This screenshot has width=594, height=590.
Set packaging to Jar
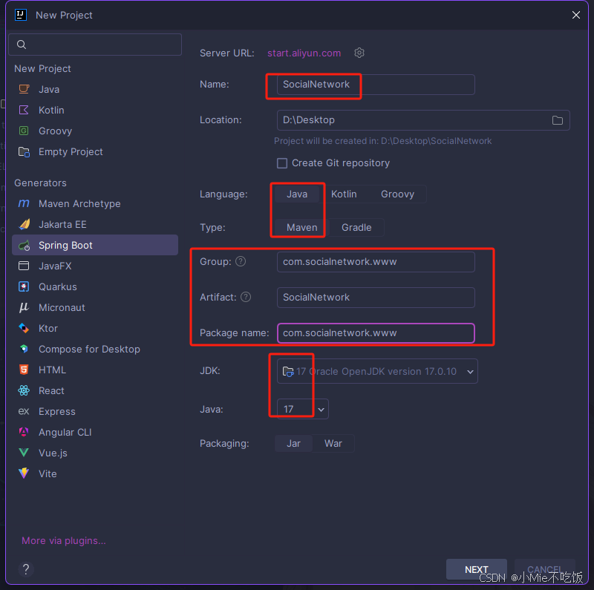click(x=293, y=444)
